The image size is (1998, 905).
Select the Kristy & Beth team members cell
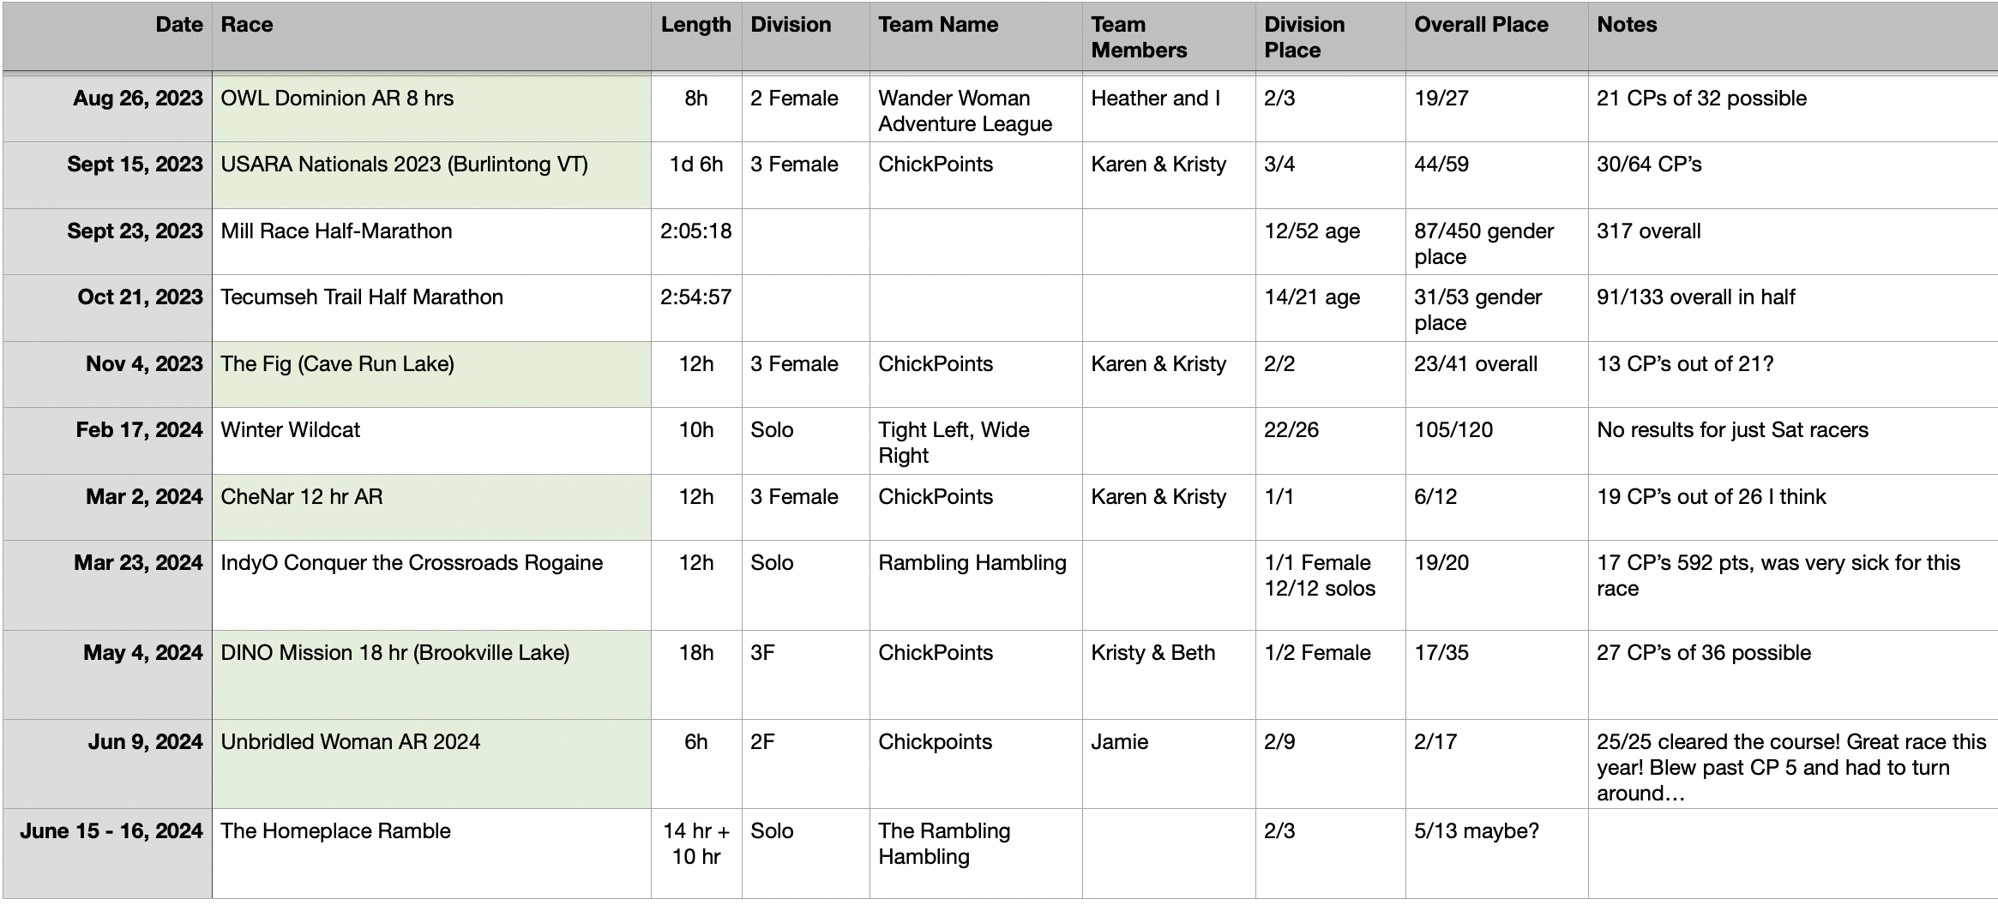tap(1152, 653)
